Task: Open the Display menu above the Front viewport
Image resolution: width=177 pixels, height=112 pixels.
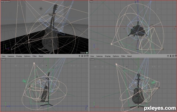Action: [108, 56]
